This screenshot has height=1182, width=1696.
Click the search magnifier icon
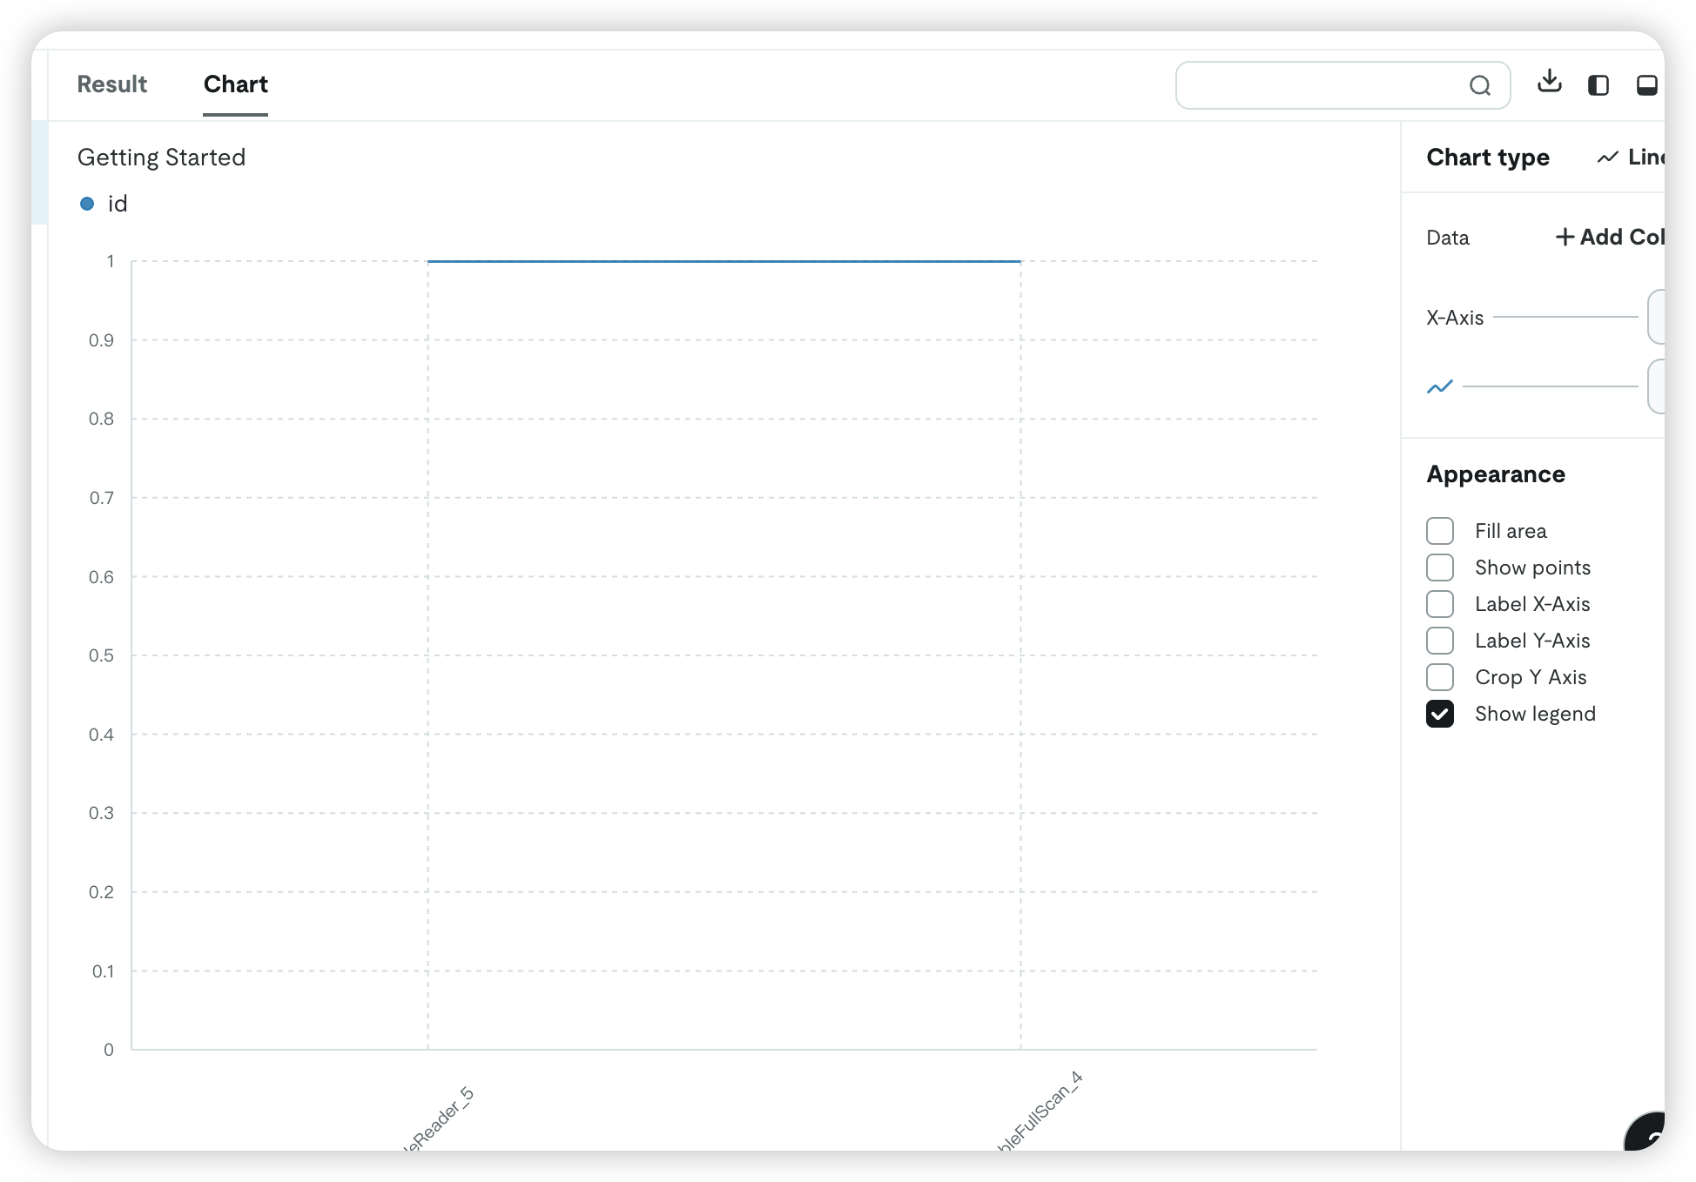(1480, 85)
